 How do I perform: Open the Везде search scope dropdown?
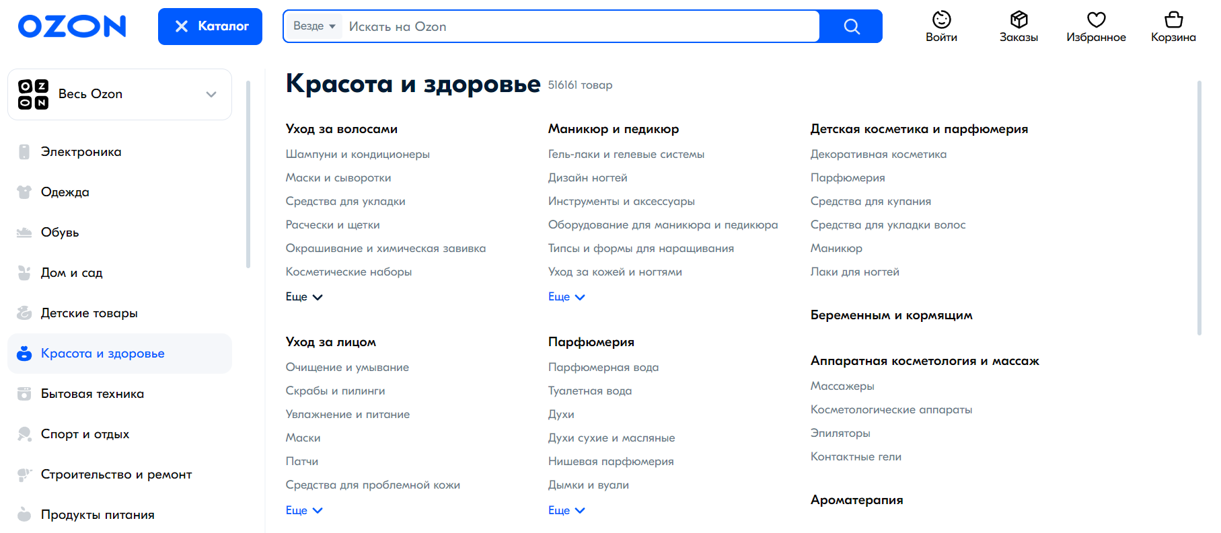(314, 26)
